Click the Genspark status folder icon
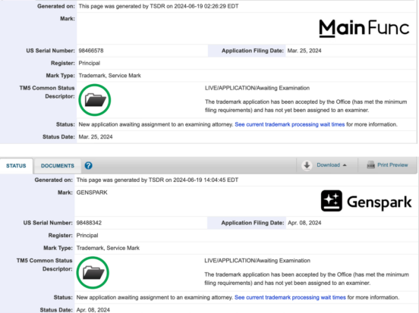 [x=93, y=273]
